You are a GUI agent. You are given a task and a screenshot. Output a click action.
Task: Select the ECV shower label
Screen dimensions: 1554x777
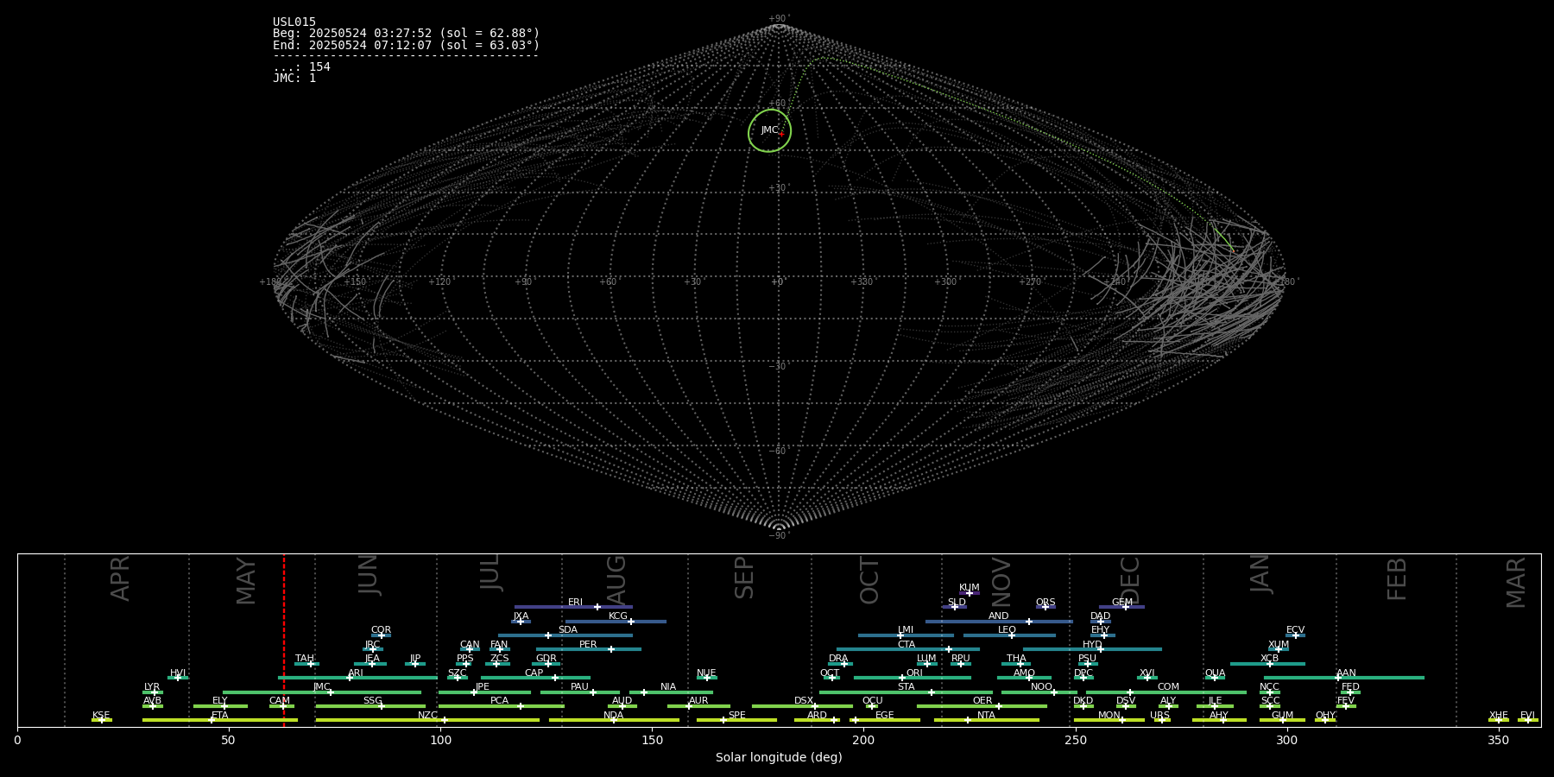(x=1296, y=630)
